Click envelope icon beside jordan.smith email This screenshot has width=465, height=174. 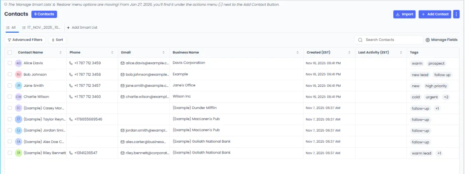123,131
